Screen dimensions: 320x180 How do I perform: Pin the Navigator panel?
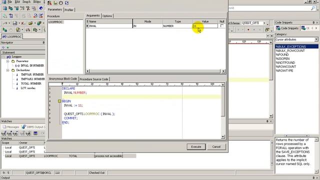coord(43,42)
